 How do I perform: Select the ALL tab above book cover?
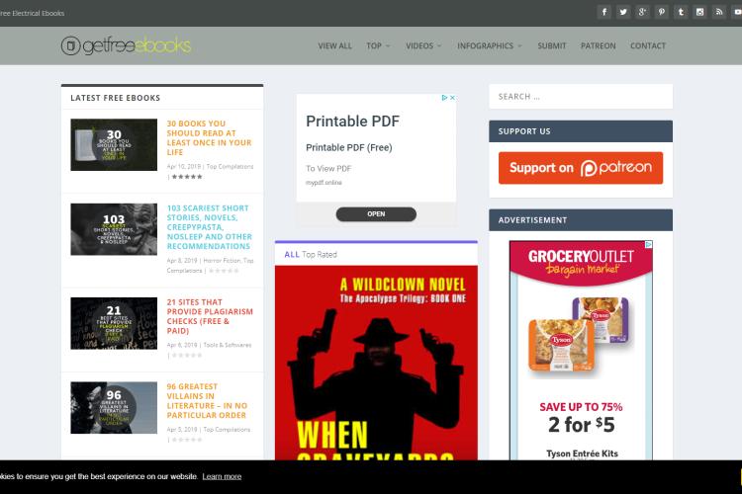pyautogui.click(x=292, y=254)
